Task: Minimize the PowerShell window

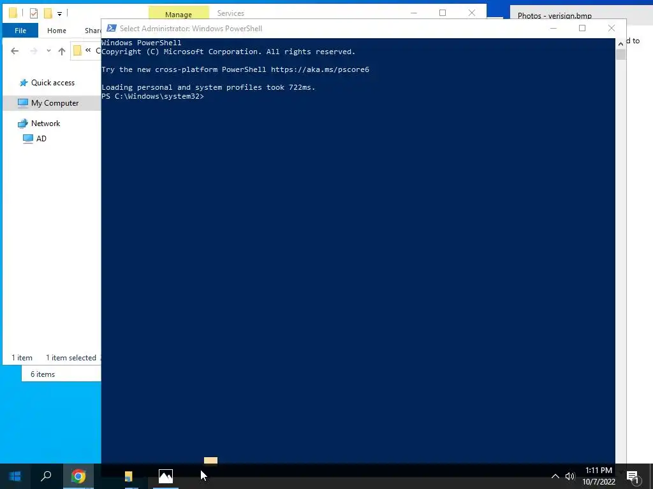Action: tap(554, 28)
